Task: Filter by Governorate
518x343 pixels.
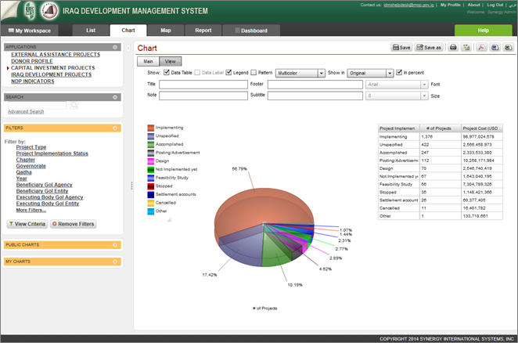Action: 31,166
